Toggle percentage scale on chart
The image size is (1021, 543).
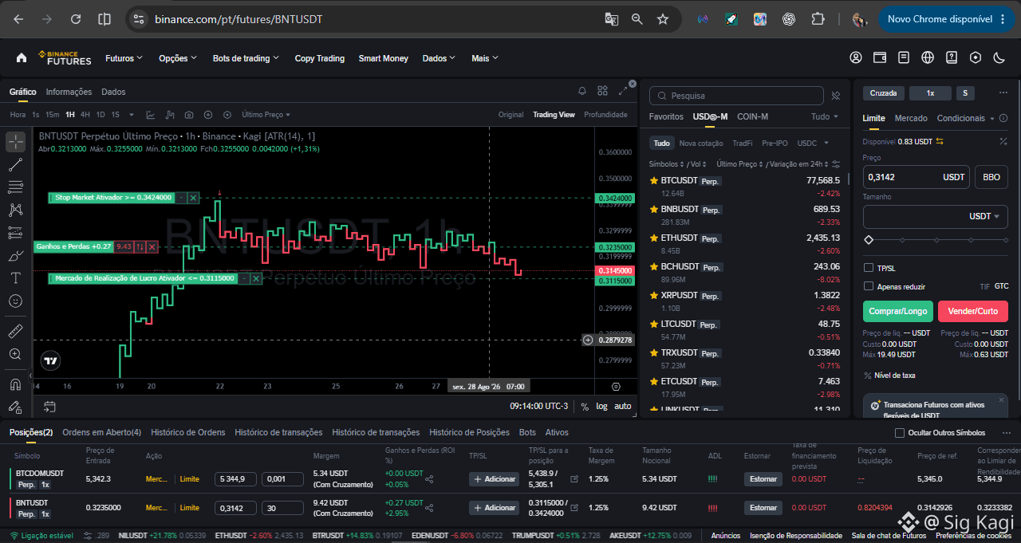(x=585, y=407)
